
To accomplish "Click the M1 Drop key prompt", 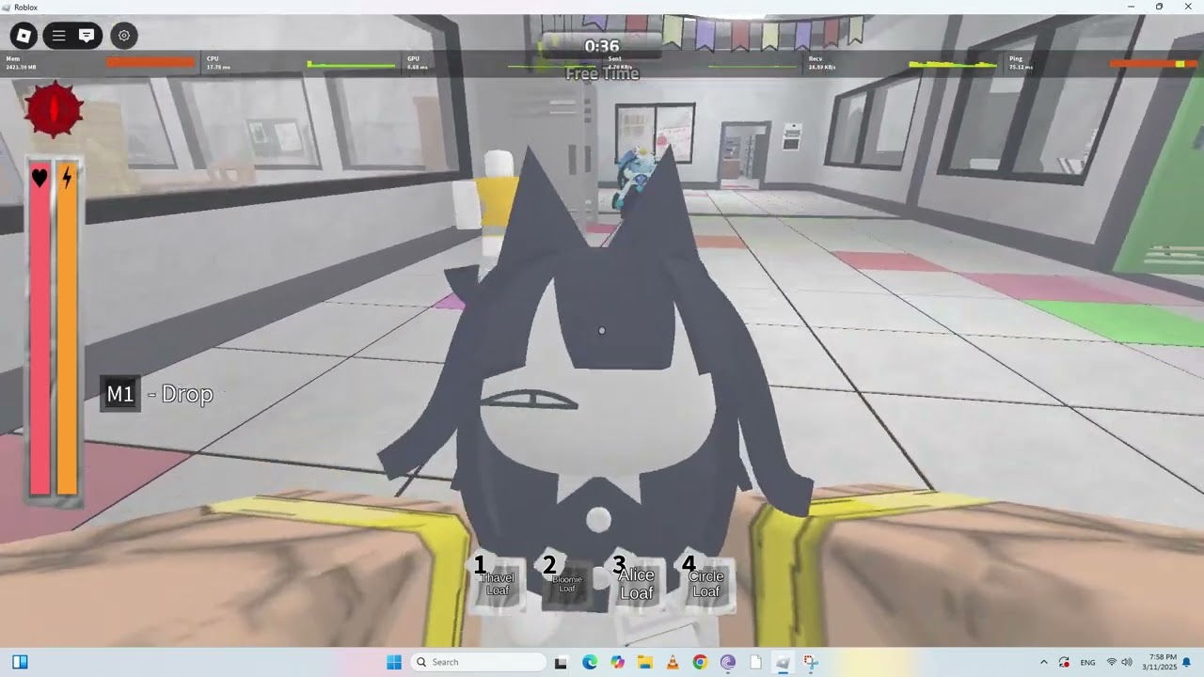I will tap(157, 394).
